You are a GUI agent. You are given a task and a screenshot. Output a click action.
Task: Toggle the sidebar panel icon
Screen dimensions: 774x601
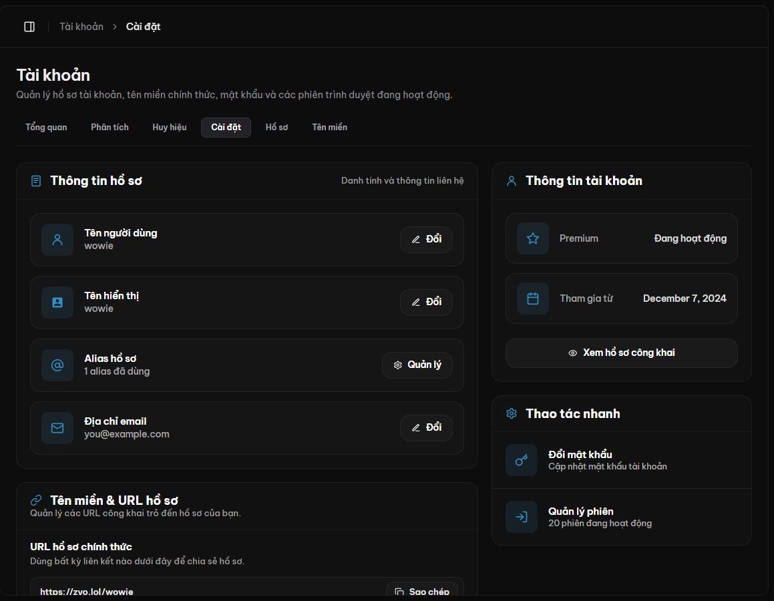(x=29, y=27)
